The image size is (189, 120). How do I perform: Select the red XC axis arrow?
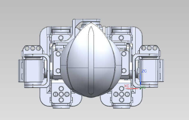[x=131, y=89]
